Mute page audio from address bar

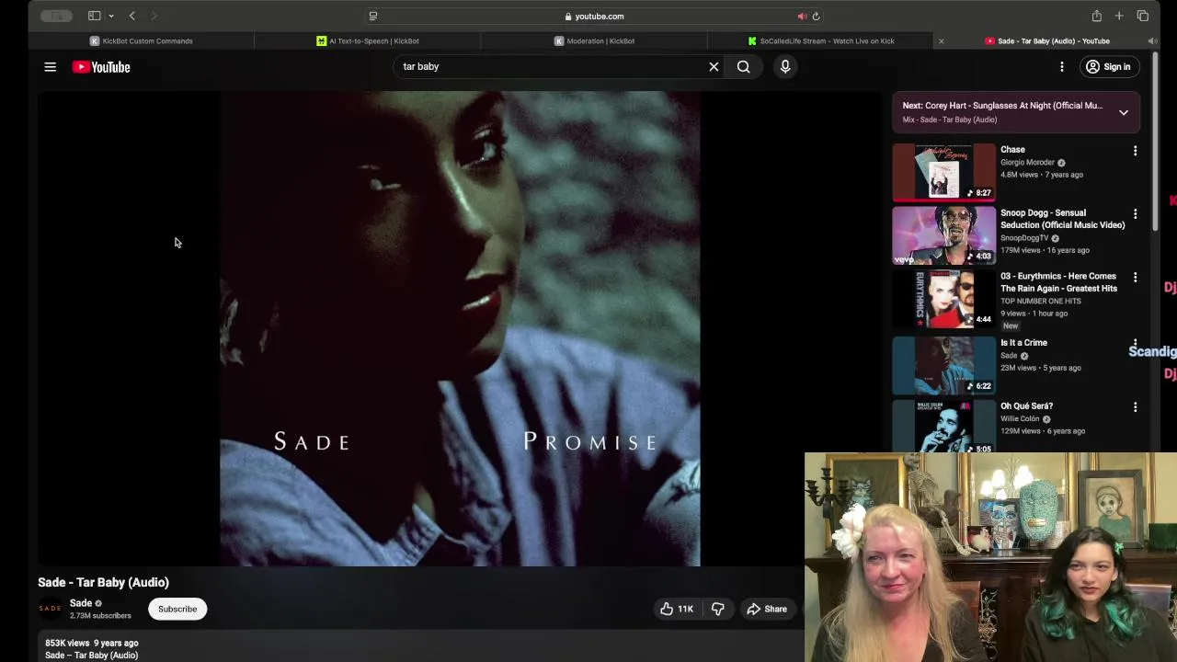(x=802, y=16)
